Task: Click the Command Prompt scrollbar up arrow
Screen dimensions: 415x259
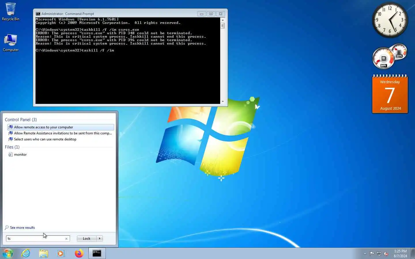Action: click(x=222, y=20)
